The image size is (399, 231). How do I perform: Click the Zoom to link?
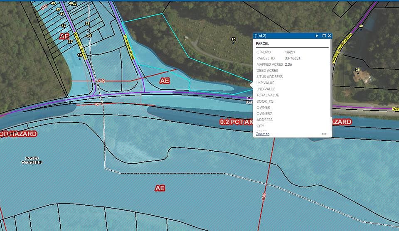click(x=262, y=134)
